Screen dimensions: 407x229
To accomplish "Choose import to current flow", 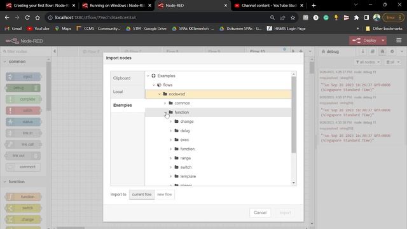I will click(x=142, y=194).
